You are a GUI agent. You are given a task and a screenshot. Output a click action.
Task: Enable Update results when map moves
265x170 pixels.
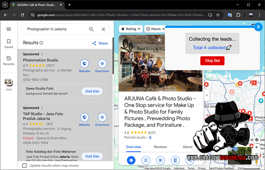25,165
